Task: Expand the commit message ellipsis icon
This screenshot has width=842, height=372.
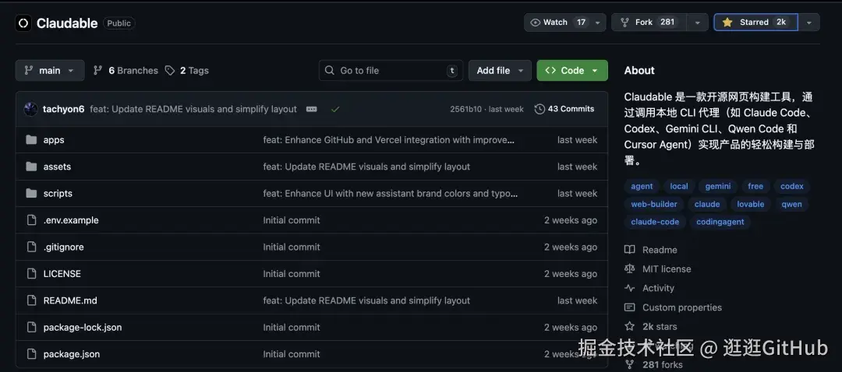Action: click(x=312, y=109)
